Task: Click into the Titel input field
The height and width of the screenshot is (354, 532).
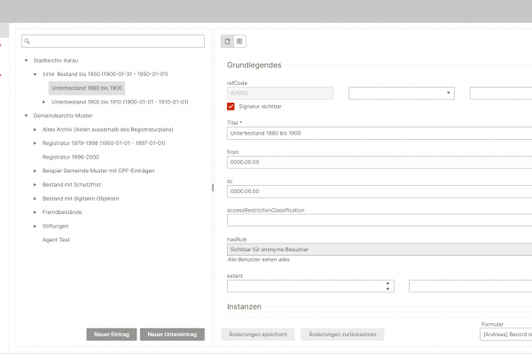Action: [x=379, y=133]
